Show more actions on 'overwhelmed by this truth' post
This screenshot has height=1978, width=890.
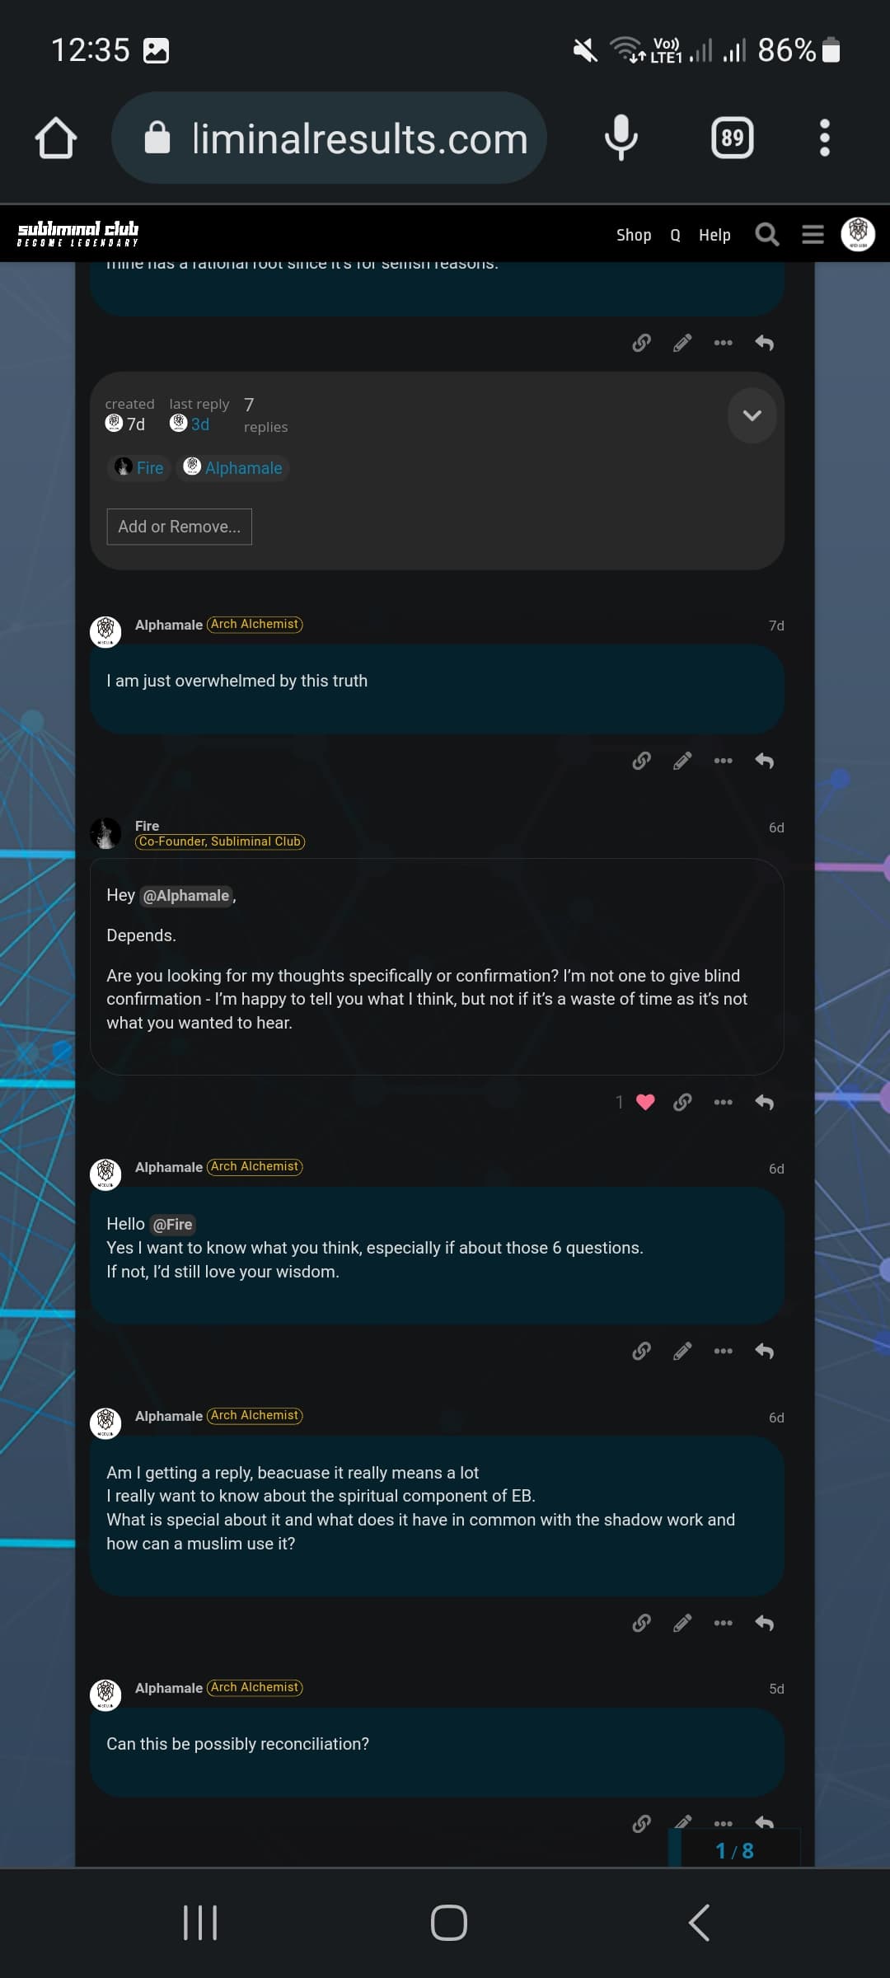pyautogui.click(x=723, y=761)
